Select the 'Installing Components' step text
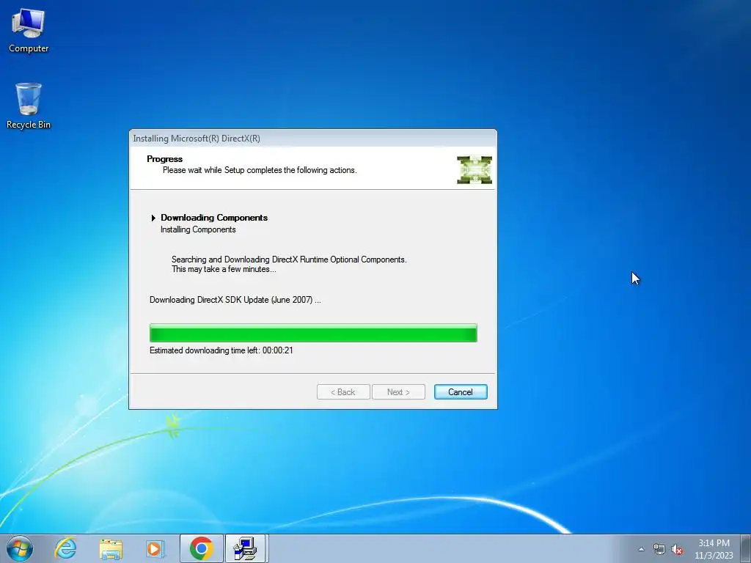 [x=198, y=229]
